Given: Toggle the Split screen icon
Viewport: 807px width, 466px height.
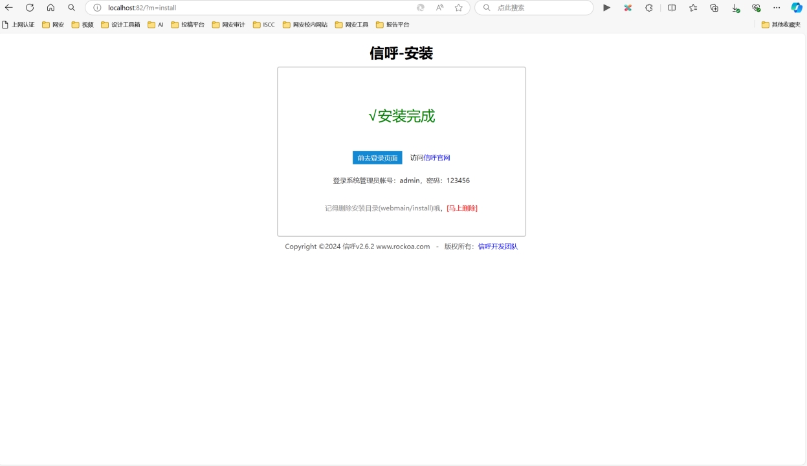Looking at the screenshot, I should pos(672,8).
